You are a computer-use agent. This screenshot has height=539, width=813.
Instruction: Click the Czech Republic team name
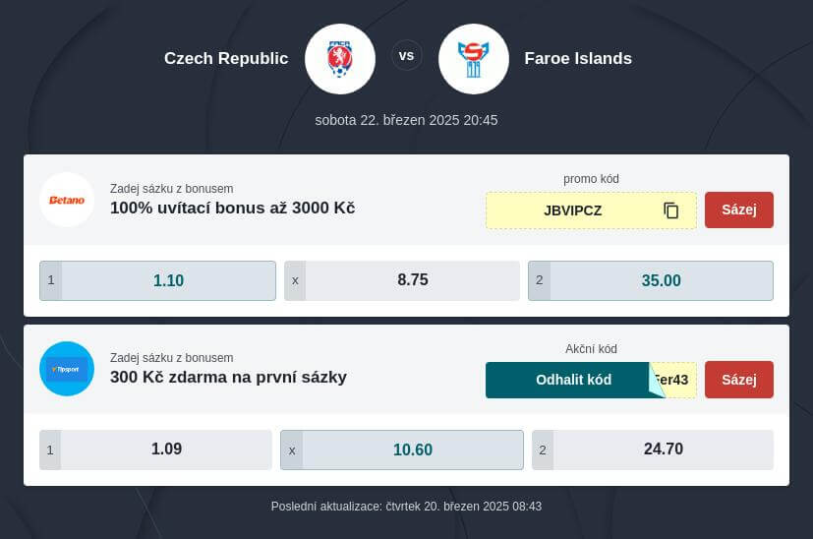coord(226,59)
